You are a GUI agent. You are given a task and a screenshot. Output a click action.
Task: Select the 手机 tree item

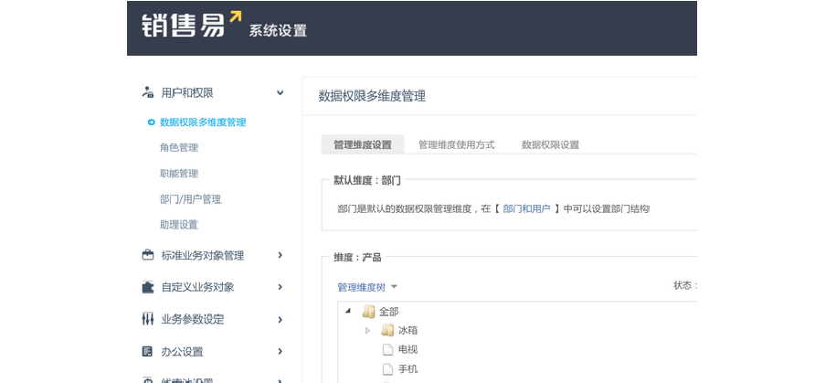point(407,369)
